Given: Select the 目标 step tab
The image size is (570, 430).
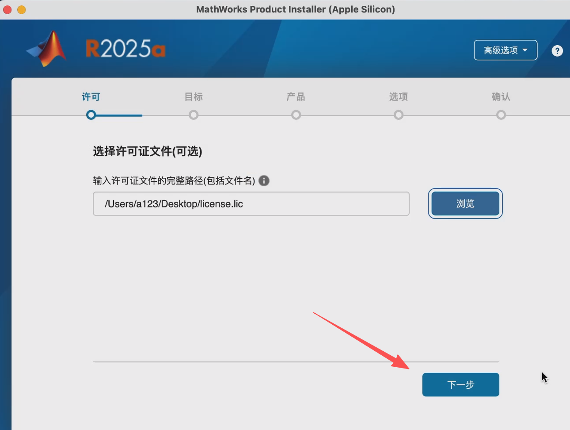Looking at the screenshot, I should click(194, 97).
